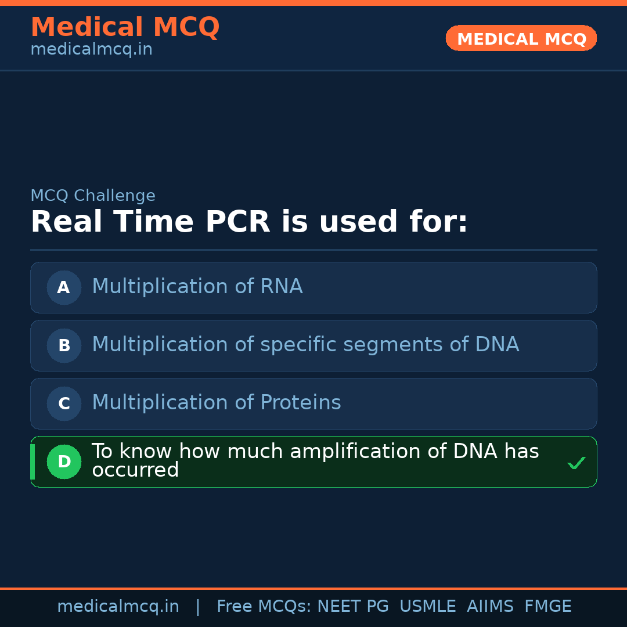Image resolution: width=627 pixels, height=627 pixels.
Task: Click the orange 'MEDICAL MCQ' pill badge
Action: pyautogui.click(x=521, y=38)
